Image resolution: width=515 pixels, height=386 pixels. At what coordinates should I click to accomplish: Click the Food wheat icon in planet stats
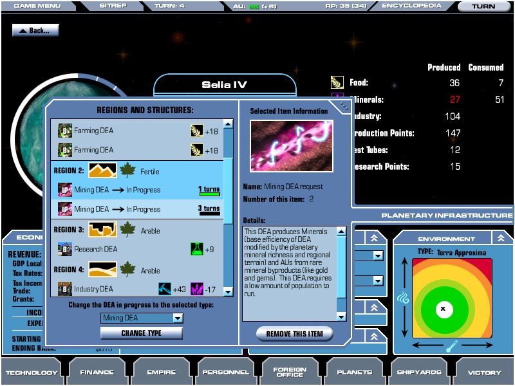[x=337, y=82]
